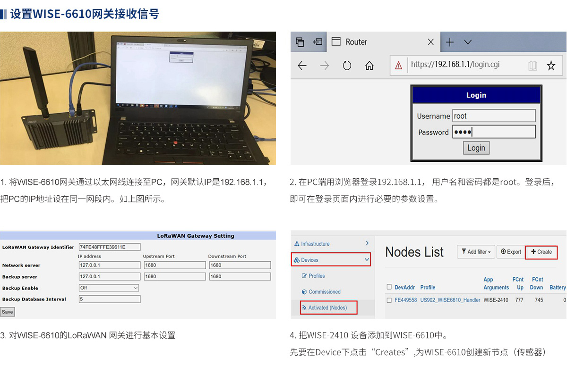
Task: Sort by the App Arguments column
Action: pyautogui.click(x=496, y=283)
